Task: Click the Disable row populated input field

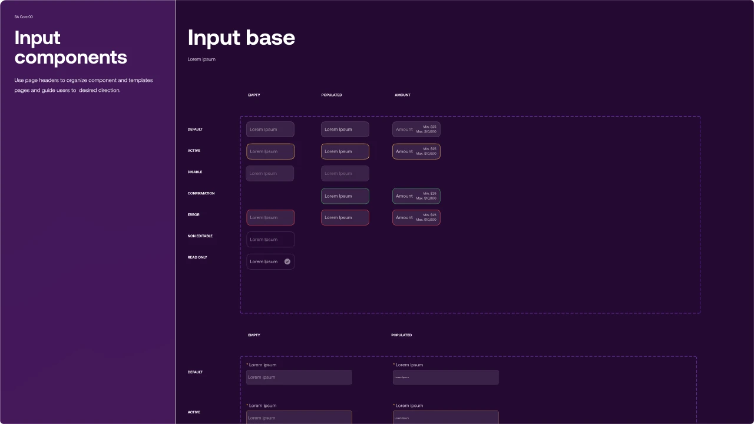Action: [345, 174]
